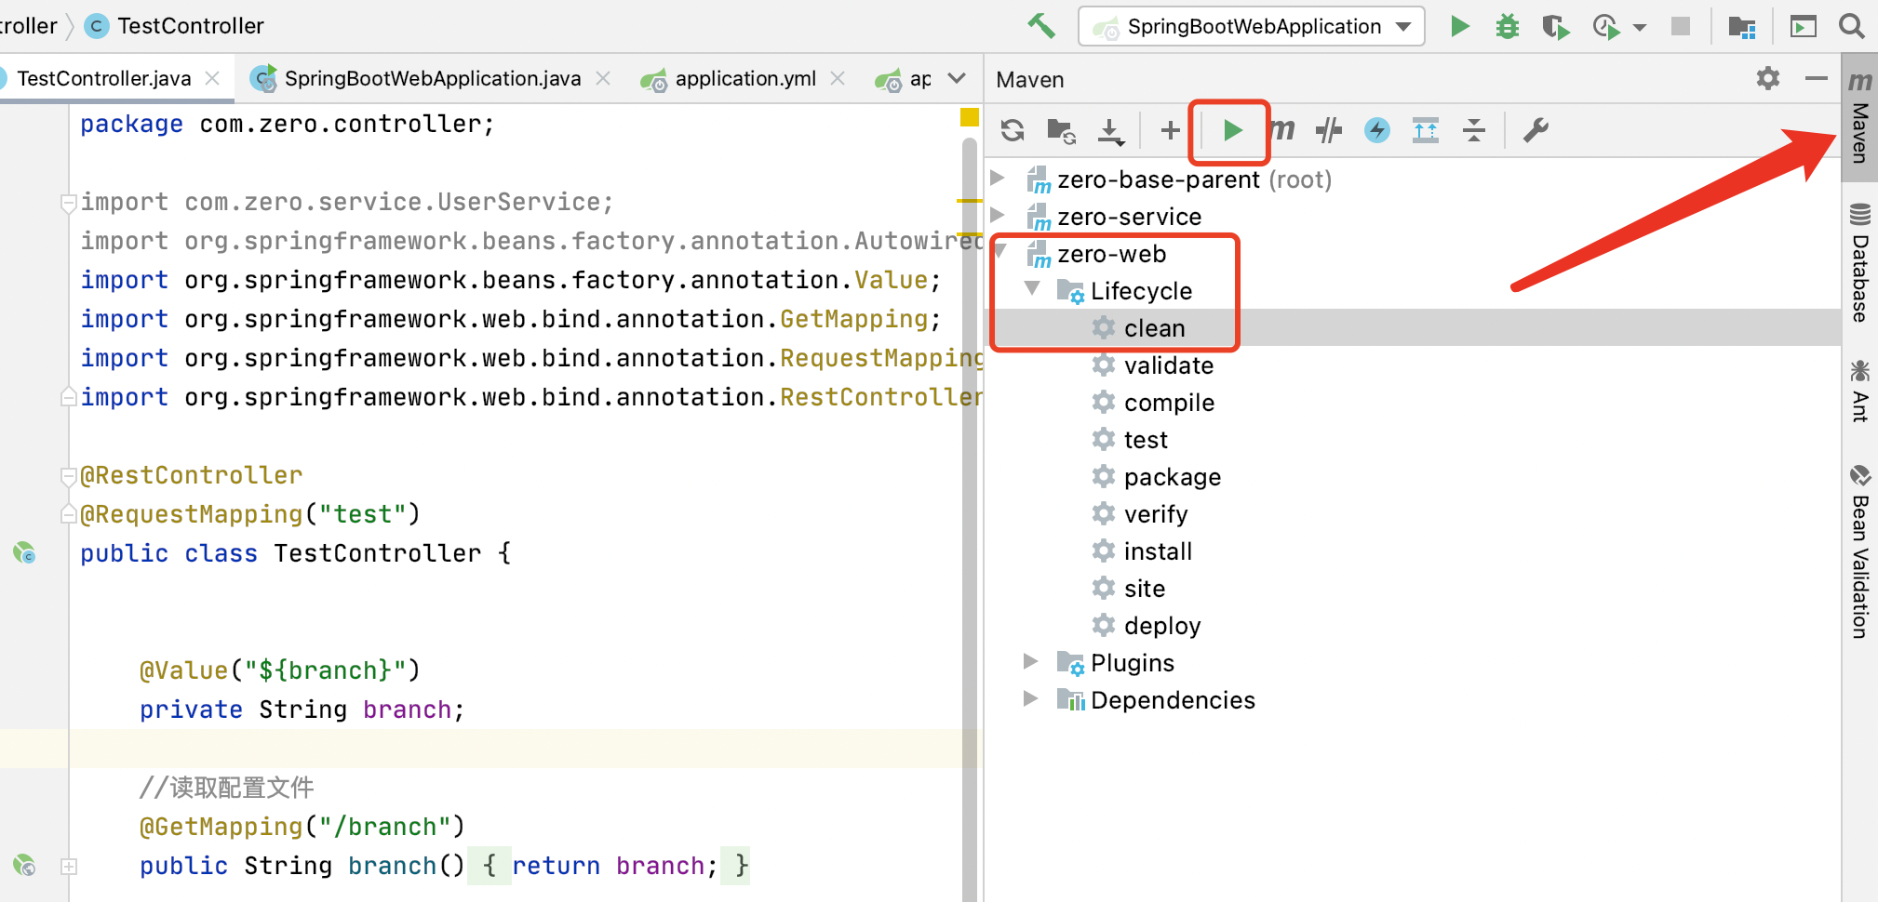Viewport: 1878px width, 902px height.
Task: Select the clean lifecycle goal
Action: tap(1154, 327)
